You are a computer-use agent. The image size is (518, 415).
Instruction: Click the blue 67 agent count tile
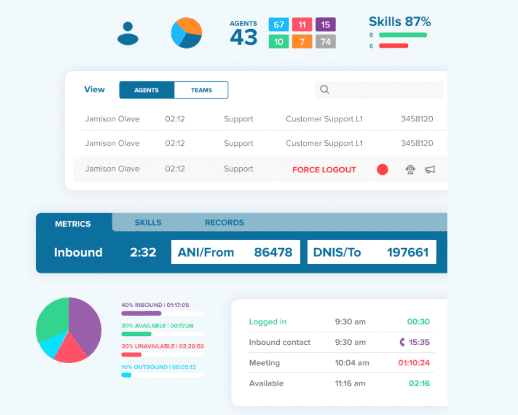pos(278,25)
